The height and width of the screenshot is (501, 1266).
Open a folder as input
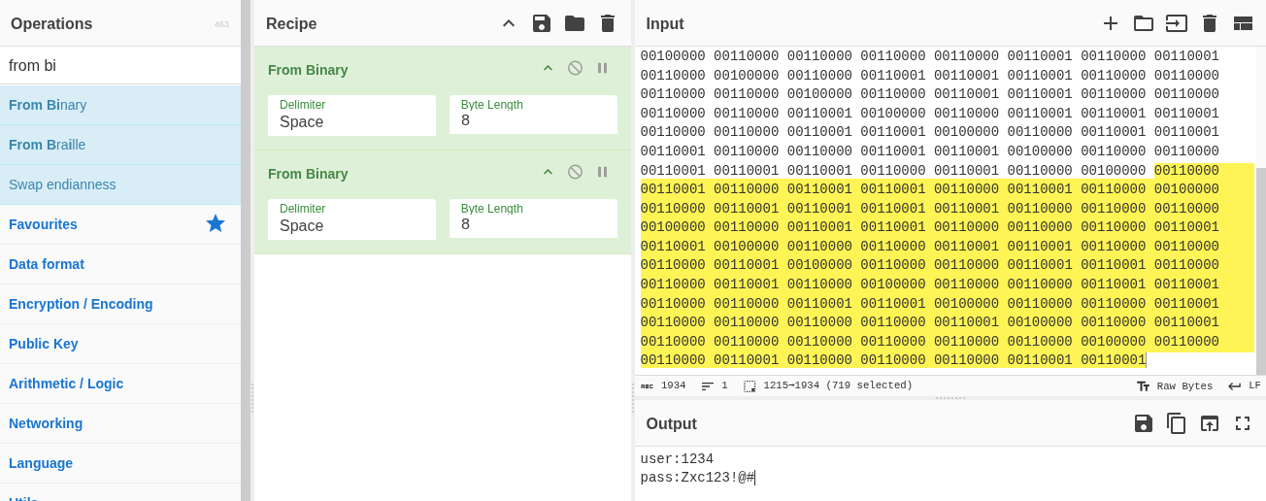coord(1144,23)
